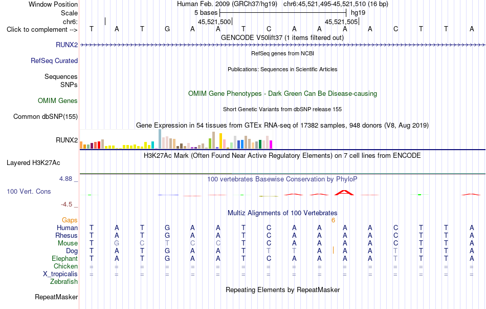
Task: Click the Mouse alignment row label
Action: click(x=68, y=243)
